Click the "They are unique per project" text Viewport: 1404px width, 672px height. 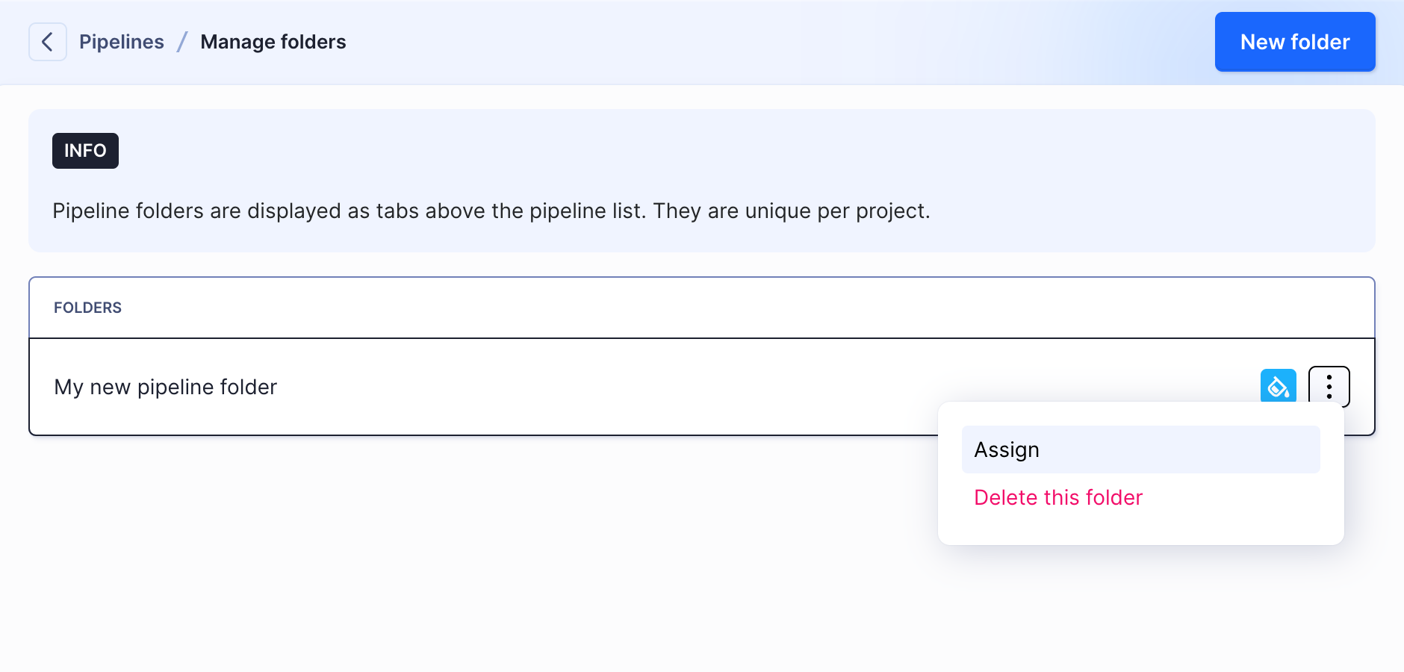(x=792, y=211)
